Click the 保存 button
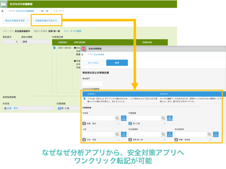 click(x=117, y=63)
